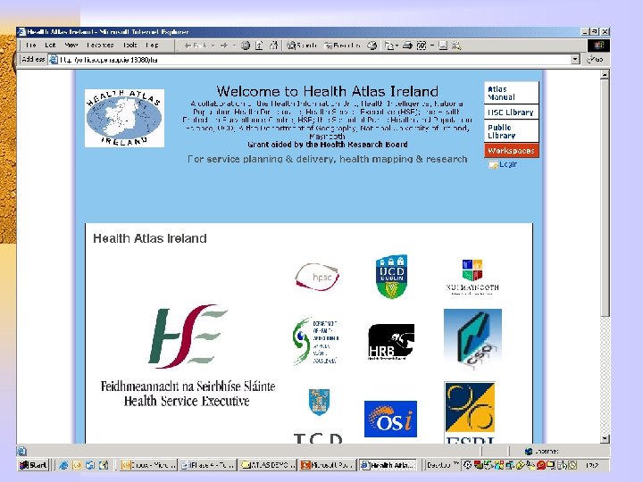Open the Search pane from the toolbar
Screen dimensions: 643x482
[x=302, y=46]
